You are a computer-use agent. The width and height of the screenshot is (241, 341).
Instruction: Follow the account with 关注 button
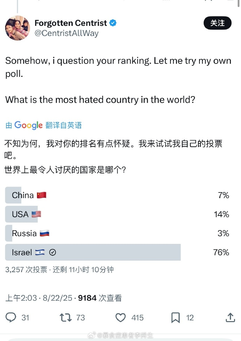[218, 23]
